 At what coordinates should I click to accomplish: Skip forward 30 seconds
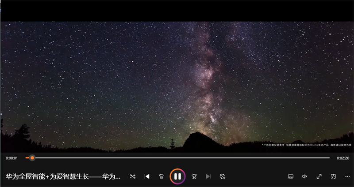(194, 176)
